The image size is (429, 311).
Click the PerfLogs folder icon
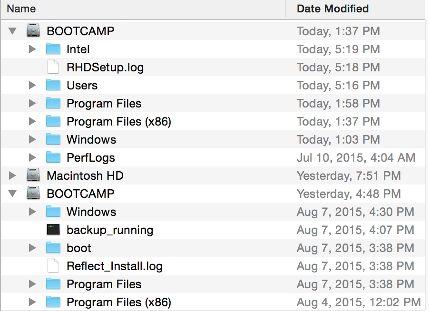click(x=53, y=157)
